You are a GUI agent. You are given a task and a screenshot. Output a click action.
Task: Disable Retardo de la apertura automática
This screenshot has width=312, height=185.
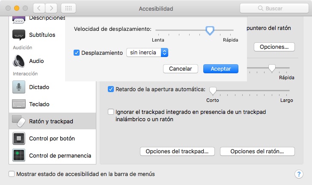(111, 89)
